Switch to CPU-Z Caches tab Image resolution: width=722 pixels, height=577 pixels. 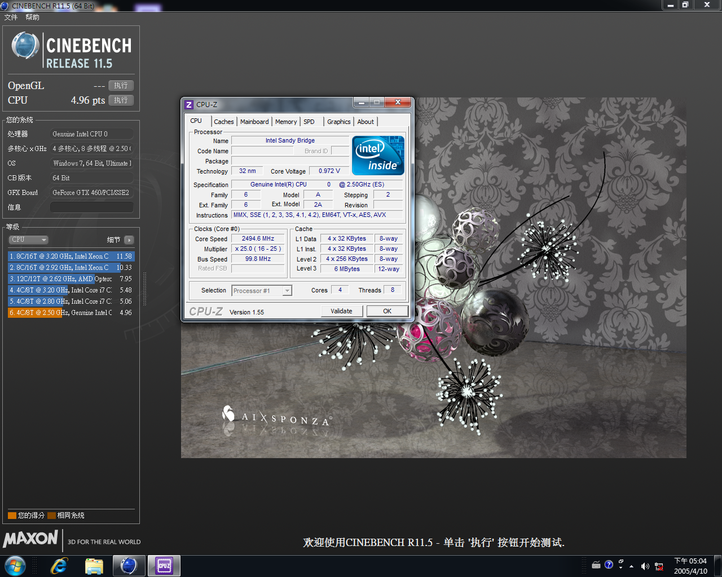224,122
